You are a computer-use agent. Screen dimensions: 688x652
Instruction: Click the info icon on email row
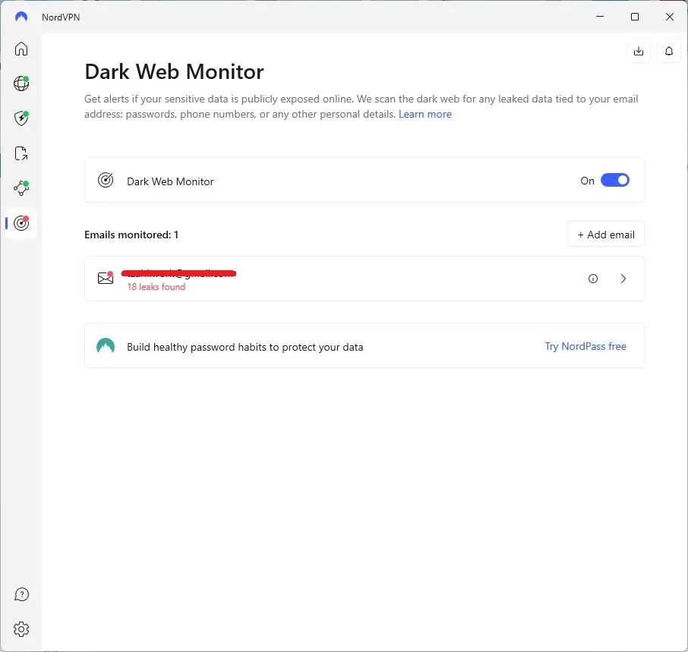point(593,279)
